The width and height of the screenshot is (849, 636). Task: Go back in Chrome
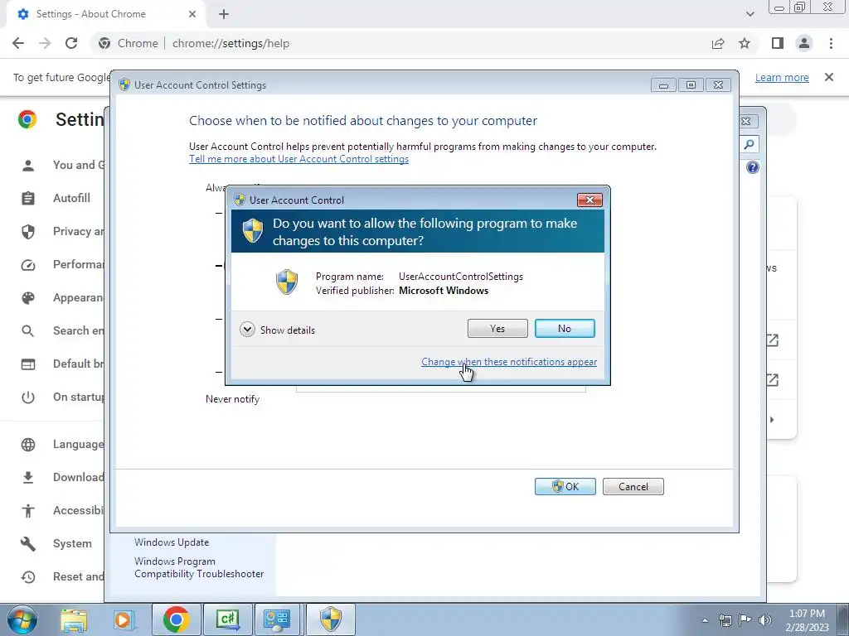(x=18, y=43)
